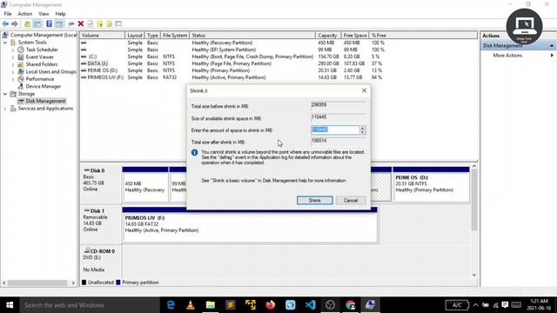The image size is (557, 313).
Task: Expand the Local Users and Groups node
Action: point(13,71)
